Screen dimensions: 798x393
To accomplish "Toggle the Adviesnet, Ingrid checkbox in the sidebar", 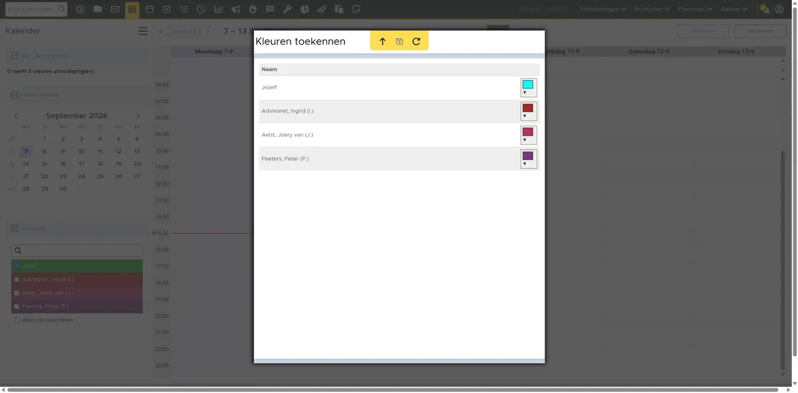I will [17, 279].
